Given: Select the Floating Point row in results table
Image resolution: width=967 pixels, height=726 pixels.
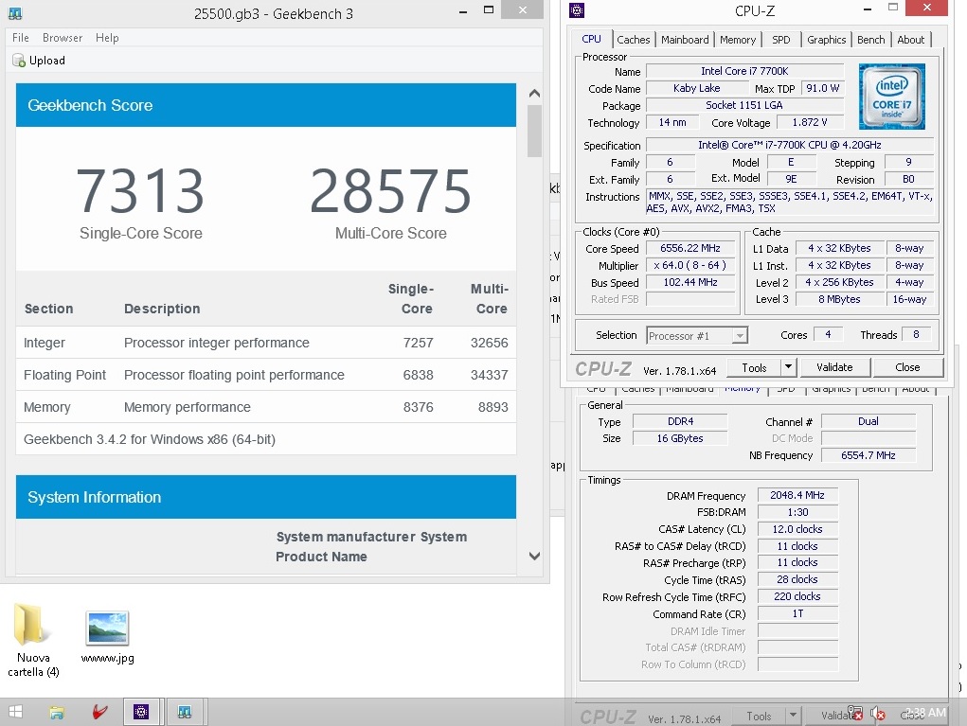Looking at the screenshot, I should pyautogui.click(x=266, y=375).
